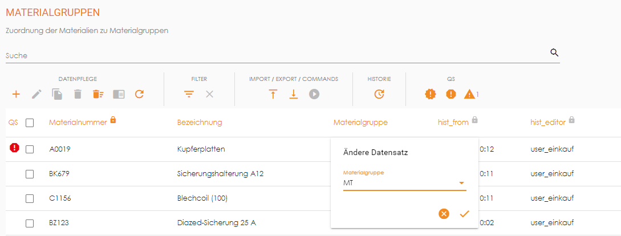The height and width of the screenshot is (236, 621).
Task: Click the add new record plus icon
Action: pos(16,94)
